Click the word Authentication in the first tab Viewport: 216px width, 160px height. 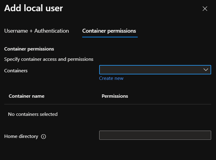(52, 31)
